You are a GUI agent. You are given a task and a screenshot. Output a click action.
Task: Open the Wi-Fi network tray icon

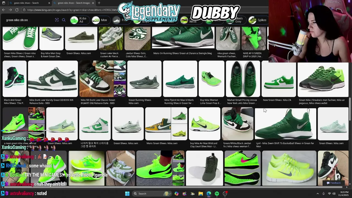click(x=329, y=194)
